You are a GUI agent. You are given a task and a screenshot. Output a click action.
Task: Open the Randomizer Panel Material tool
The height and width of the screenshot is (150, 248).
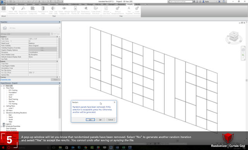click(x=86, y=10)
